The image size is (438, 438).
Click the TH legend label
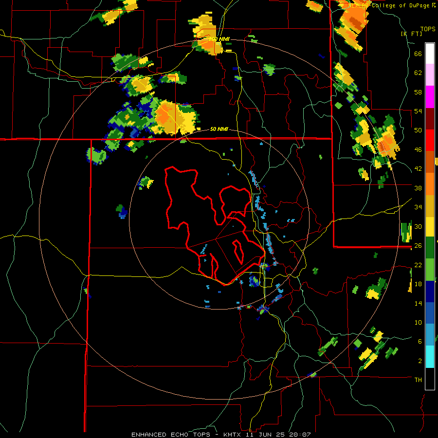tap(418, 380)
